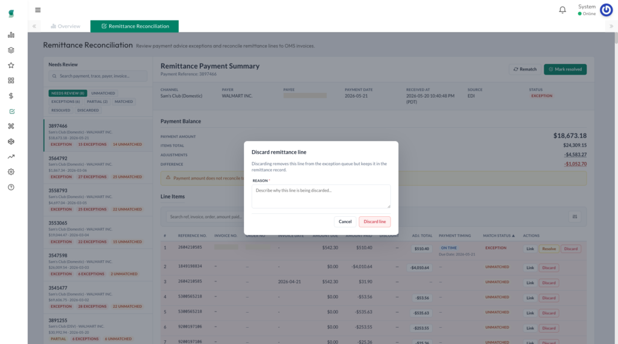Open the cube package sidebar icon
The image size is (618, 344).
point(11,142)
